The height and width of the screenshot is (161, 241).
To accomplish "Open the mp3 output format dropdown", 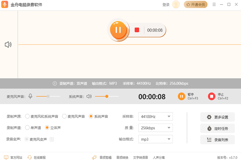I will (155, 139).
